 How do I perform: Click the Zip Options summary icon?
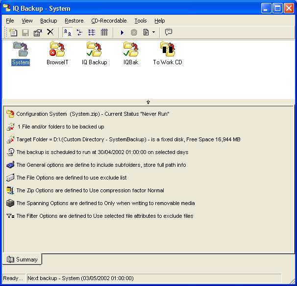click(x=10, y=190)
